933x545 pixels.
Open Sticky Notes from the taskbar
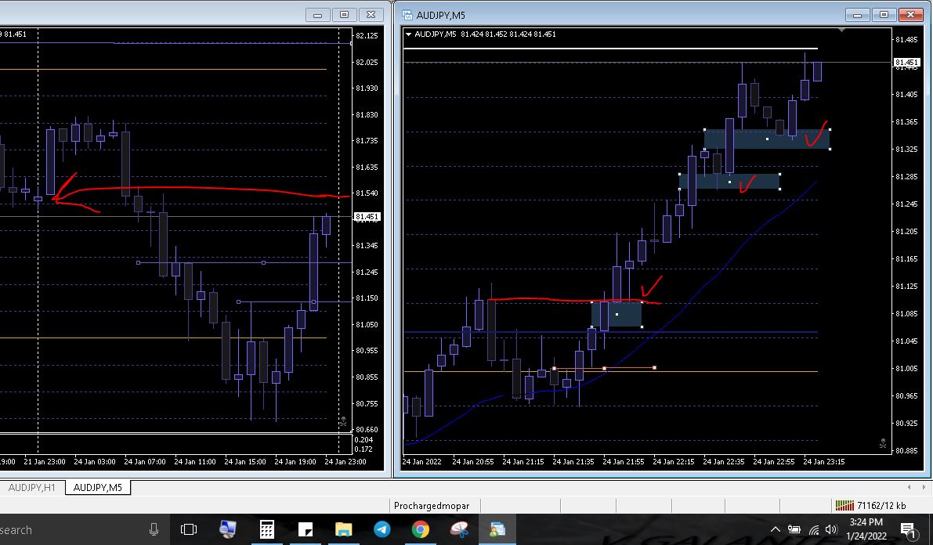(305, 529)
